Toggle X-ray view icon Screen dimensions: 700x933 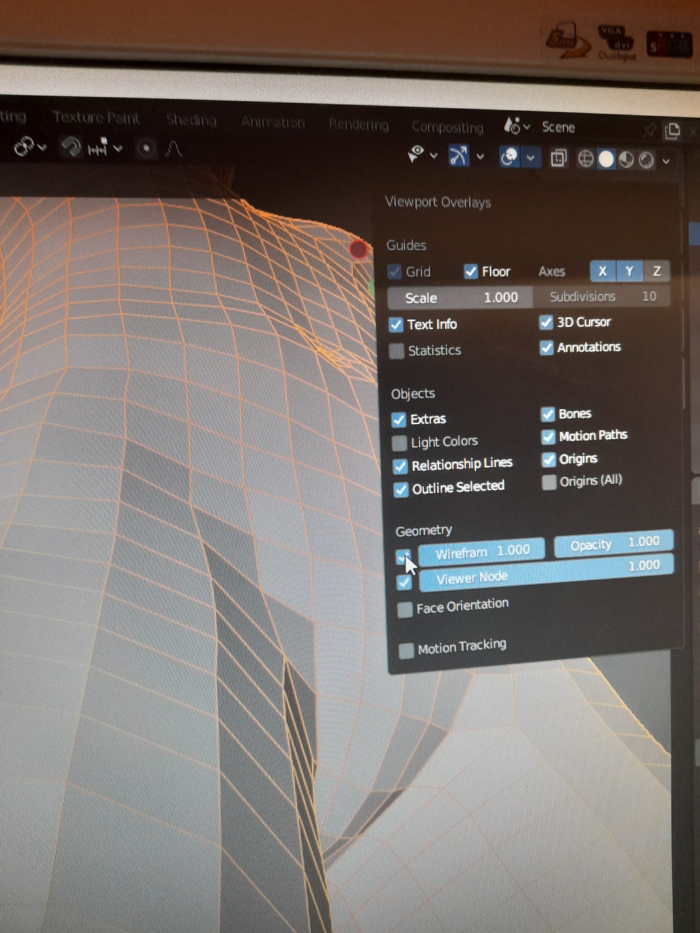point(559,159)
